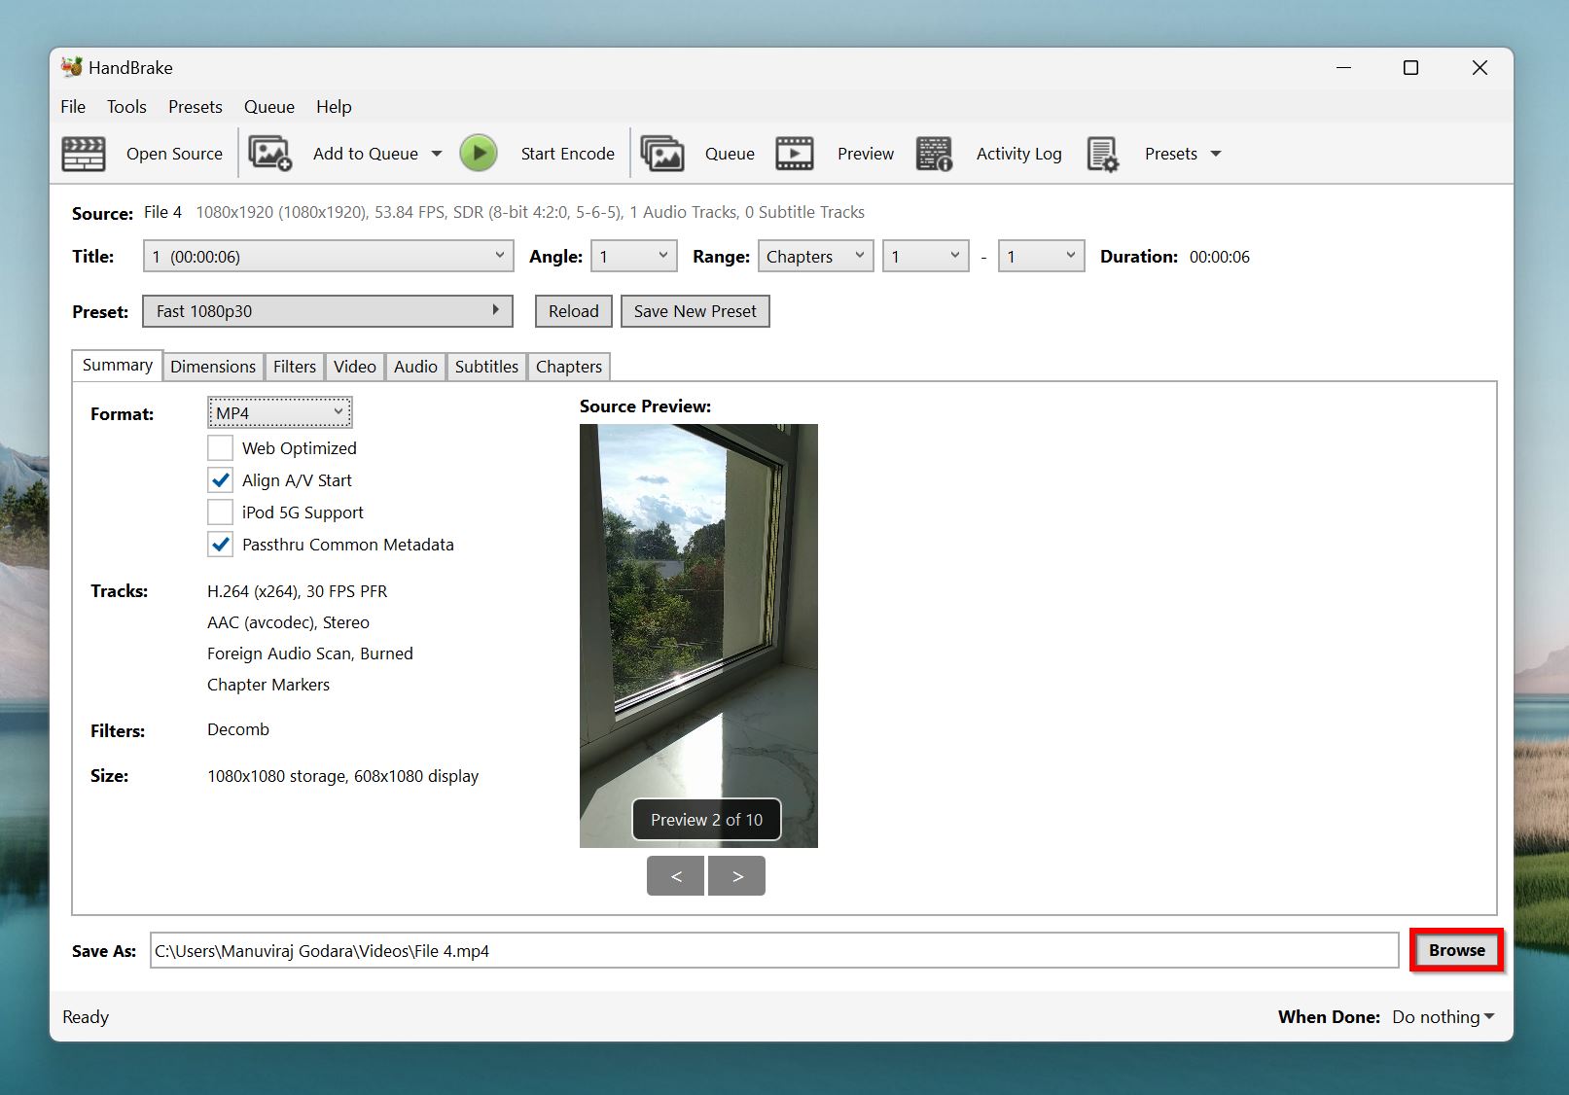Disable Align A/V Start
This screenshot has height=1095, width=1569.
(220, 479)
